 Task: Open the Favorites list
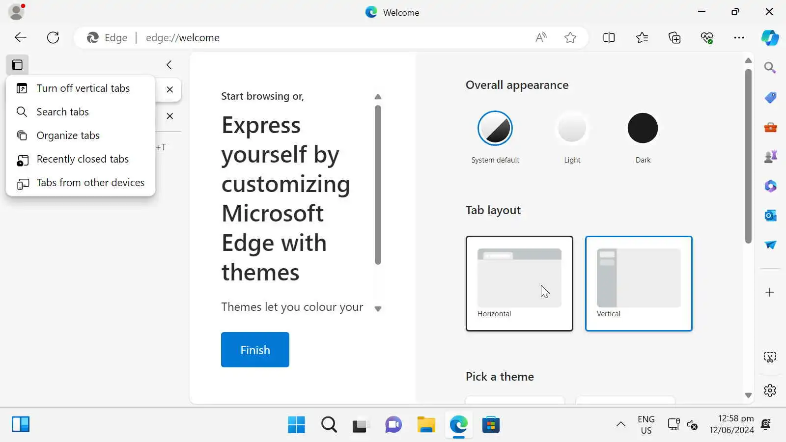(x=642, y=38)
